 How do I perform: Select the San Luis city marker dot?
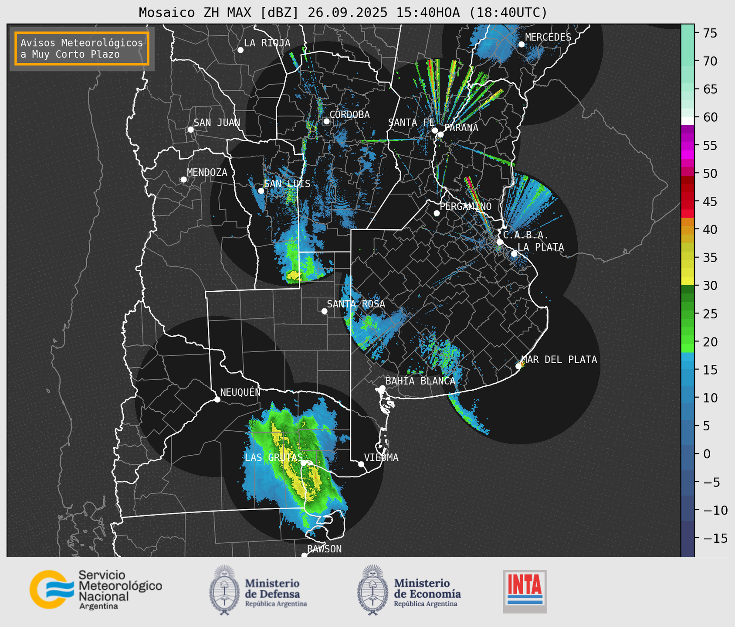coord(261,191)
